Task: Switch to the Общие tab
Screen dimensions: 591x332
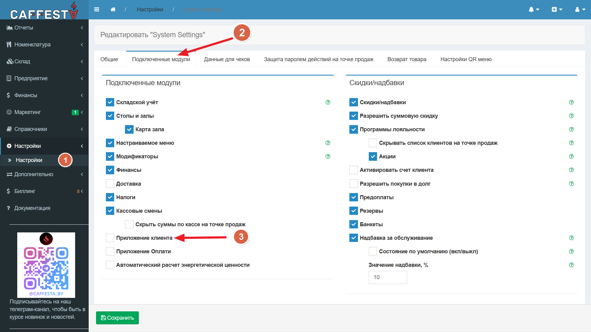Action: pyautogui.click(x=109, y=59)
